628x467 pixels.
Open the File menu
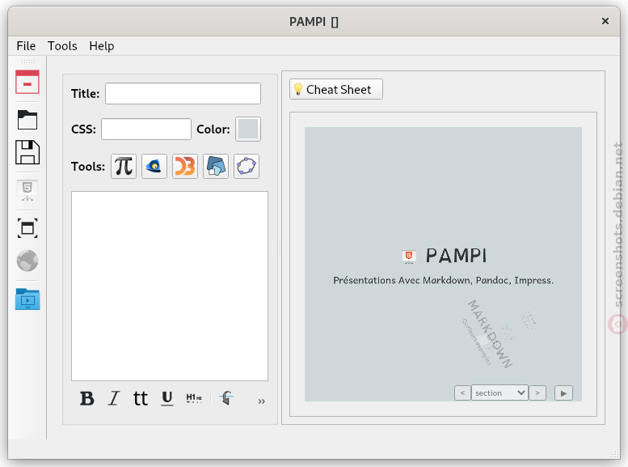(26, 46)
